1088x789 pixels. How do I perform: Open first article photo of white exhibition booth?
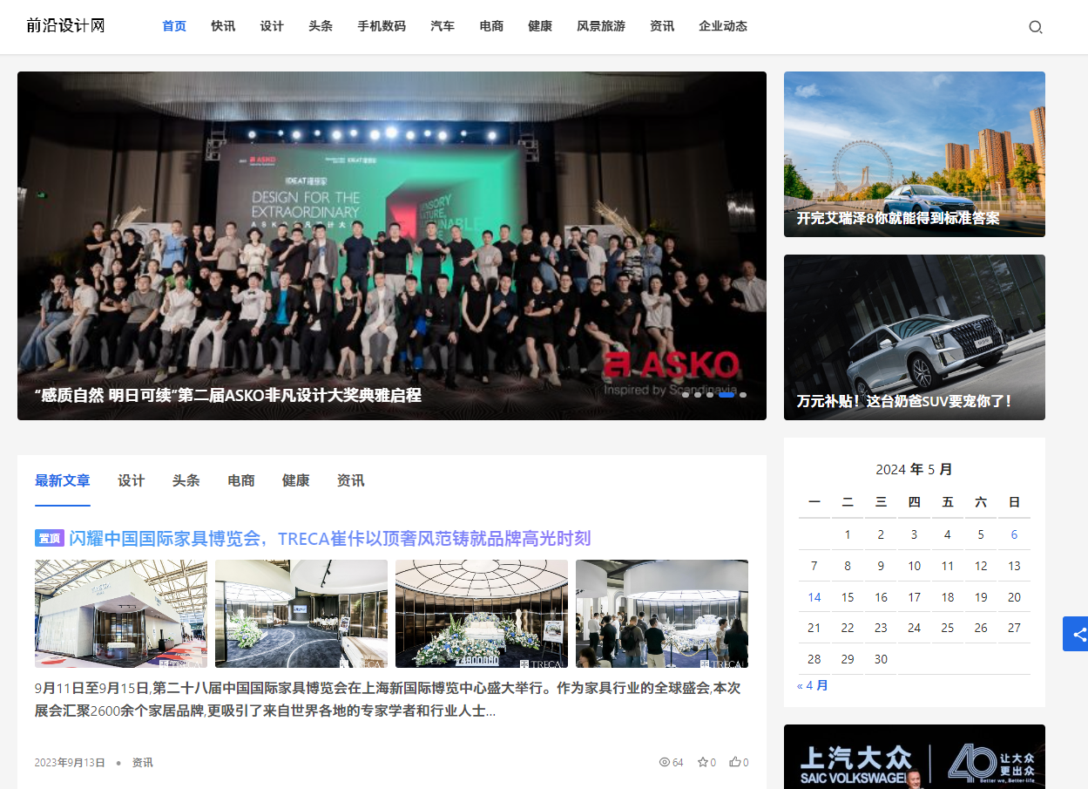pos(121,614)
